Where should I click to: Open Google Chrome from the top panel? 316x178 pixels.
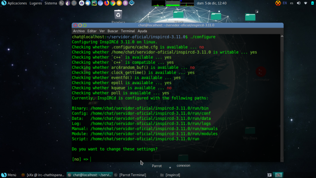click(113, 3)
